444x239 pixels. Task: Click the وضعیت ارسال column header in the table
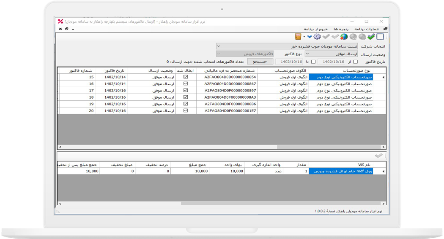pyautogui.click(x=151, y=70)
